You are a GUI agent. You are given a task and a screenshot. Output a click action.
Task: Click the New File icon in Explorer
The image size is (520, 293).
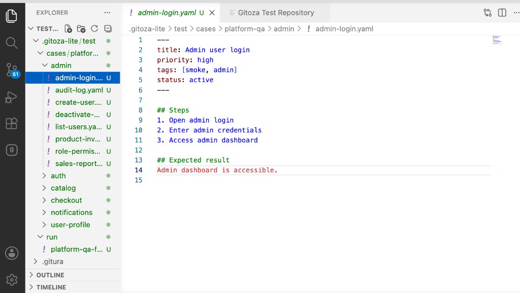69,29
